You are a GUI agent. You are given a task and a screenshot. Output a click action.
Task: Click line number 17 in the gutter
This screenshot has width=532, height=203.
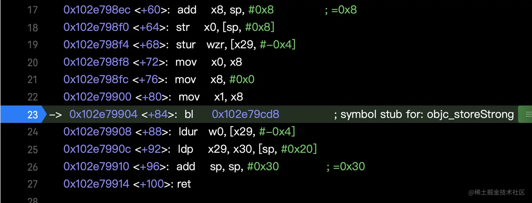[32, 10]
